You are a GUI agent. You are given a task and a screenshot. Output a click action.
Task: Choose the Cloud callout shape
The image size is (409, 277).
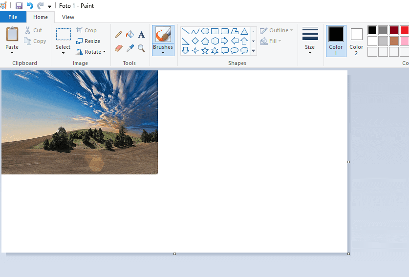(x=244, y=51)
